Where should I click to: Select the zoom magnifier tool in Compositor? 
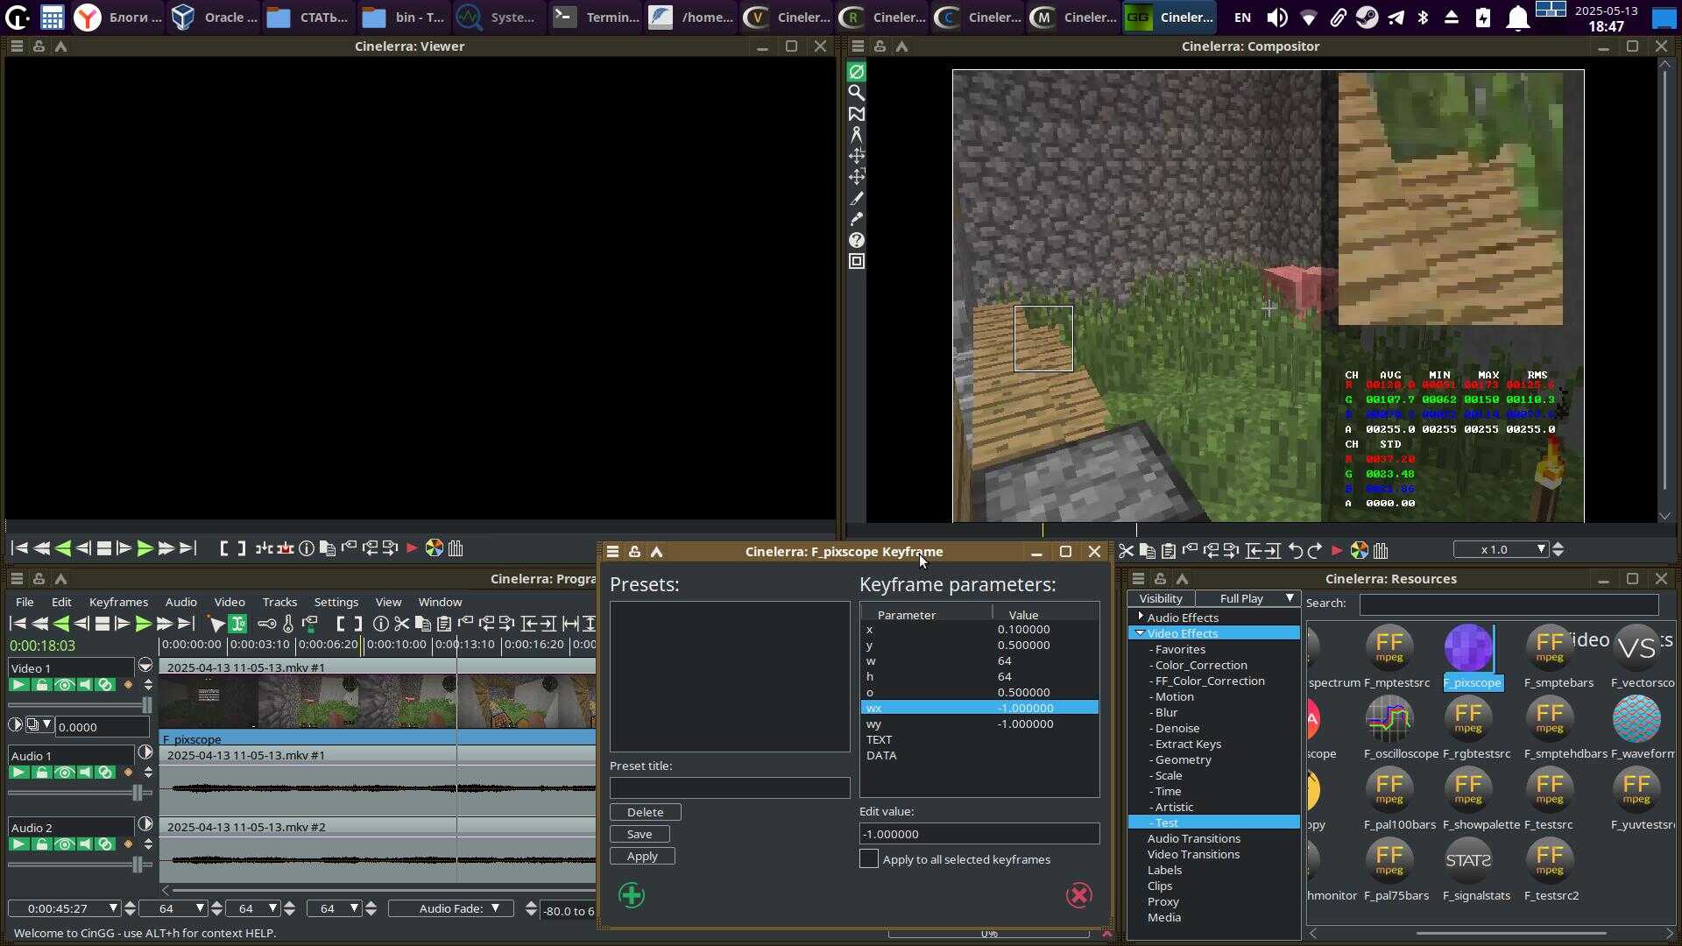tap(857, 93)
